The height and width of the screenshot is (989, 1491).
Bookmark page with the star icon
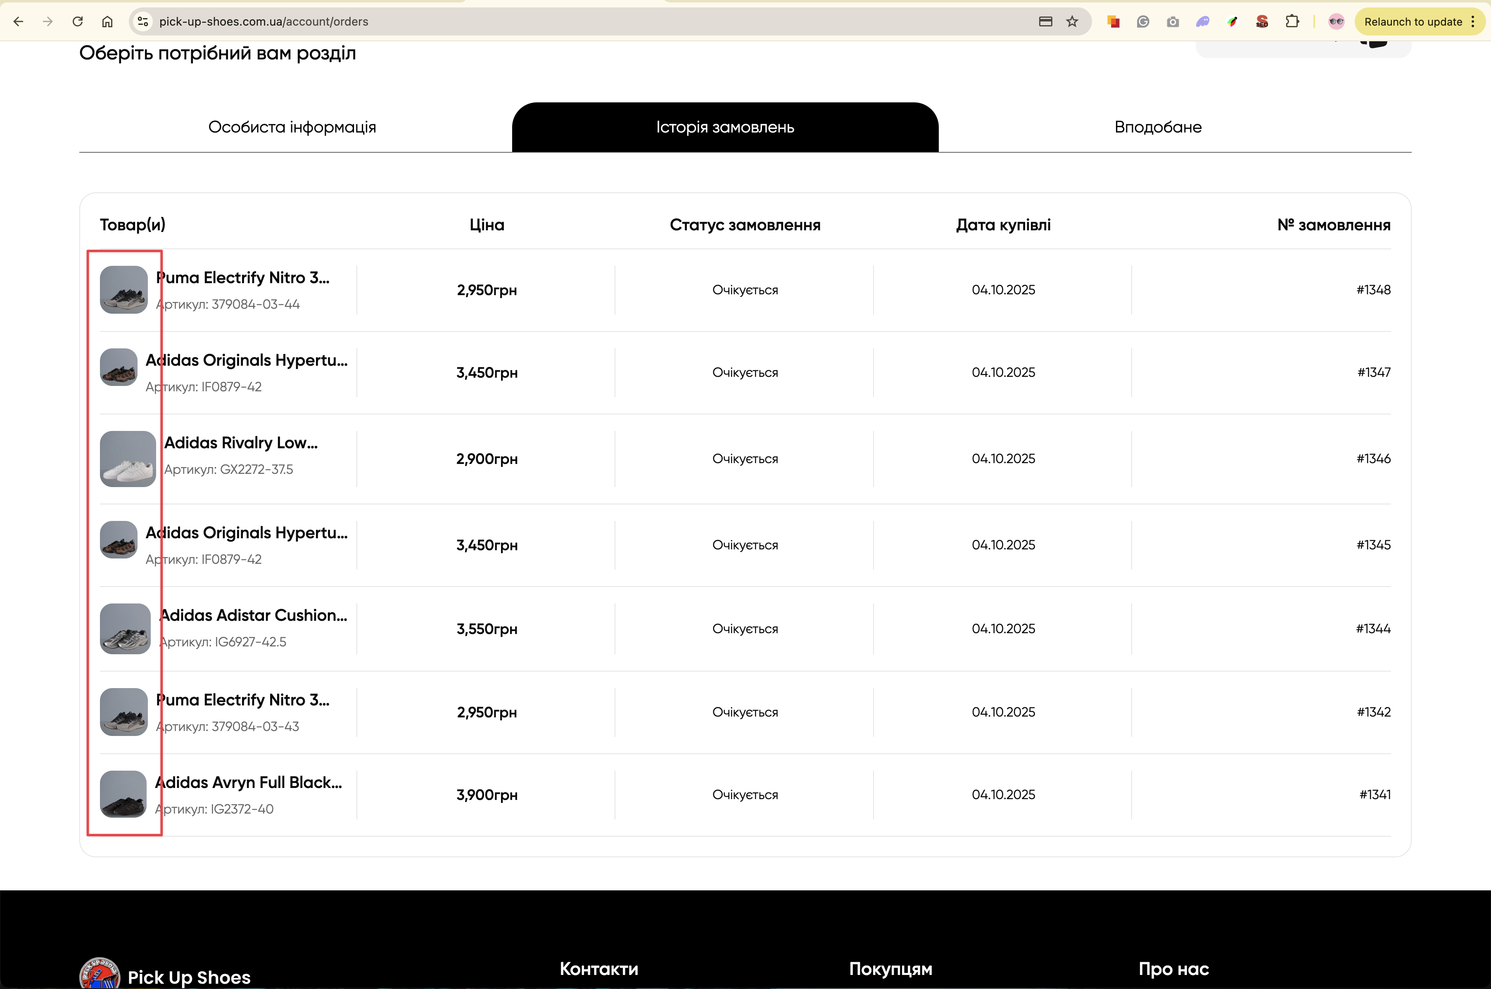coord(1072,21)
